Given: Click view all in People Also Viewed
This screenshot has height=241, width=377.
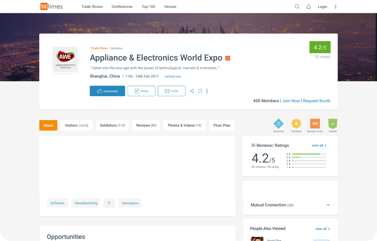Looking at the screenshot, I should (x=323, y=229).
